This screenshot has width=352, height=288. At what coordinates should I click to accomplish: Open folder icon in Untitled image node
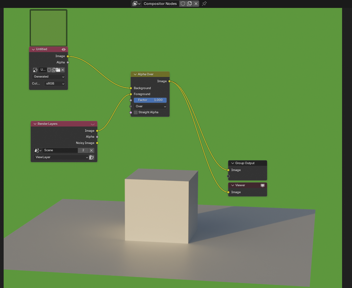click(58, 70)
